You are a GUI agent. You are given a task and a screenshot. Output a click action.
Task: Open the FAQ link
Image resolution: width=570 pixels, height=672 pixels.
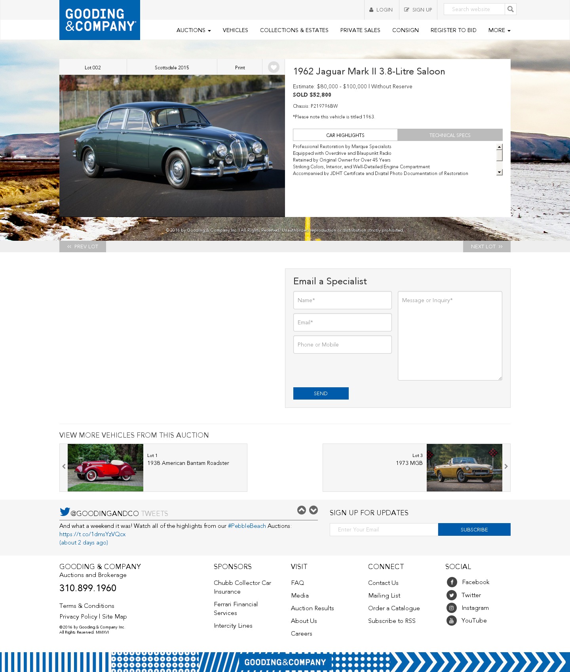[298, 583]
